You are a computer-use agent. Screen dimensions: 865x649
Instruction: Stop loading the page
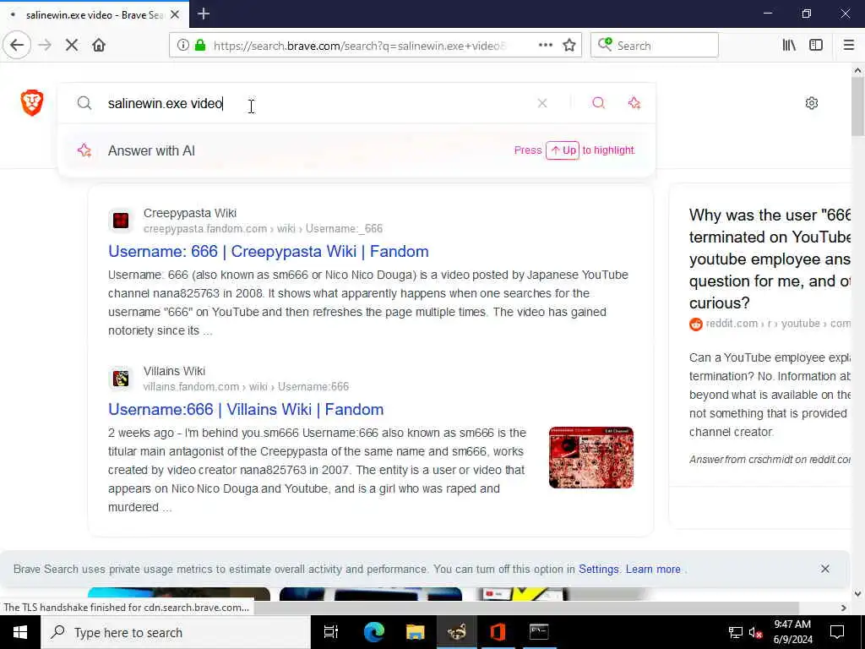pos(72,46)
